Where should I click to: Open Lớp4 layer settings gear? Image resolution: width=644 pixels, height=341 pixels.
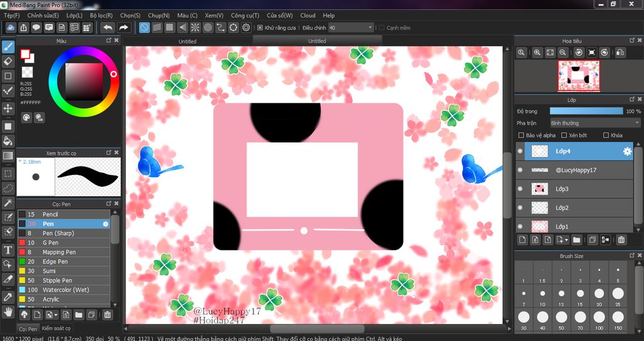627,151
